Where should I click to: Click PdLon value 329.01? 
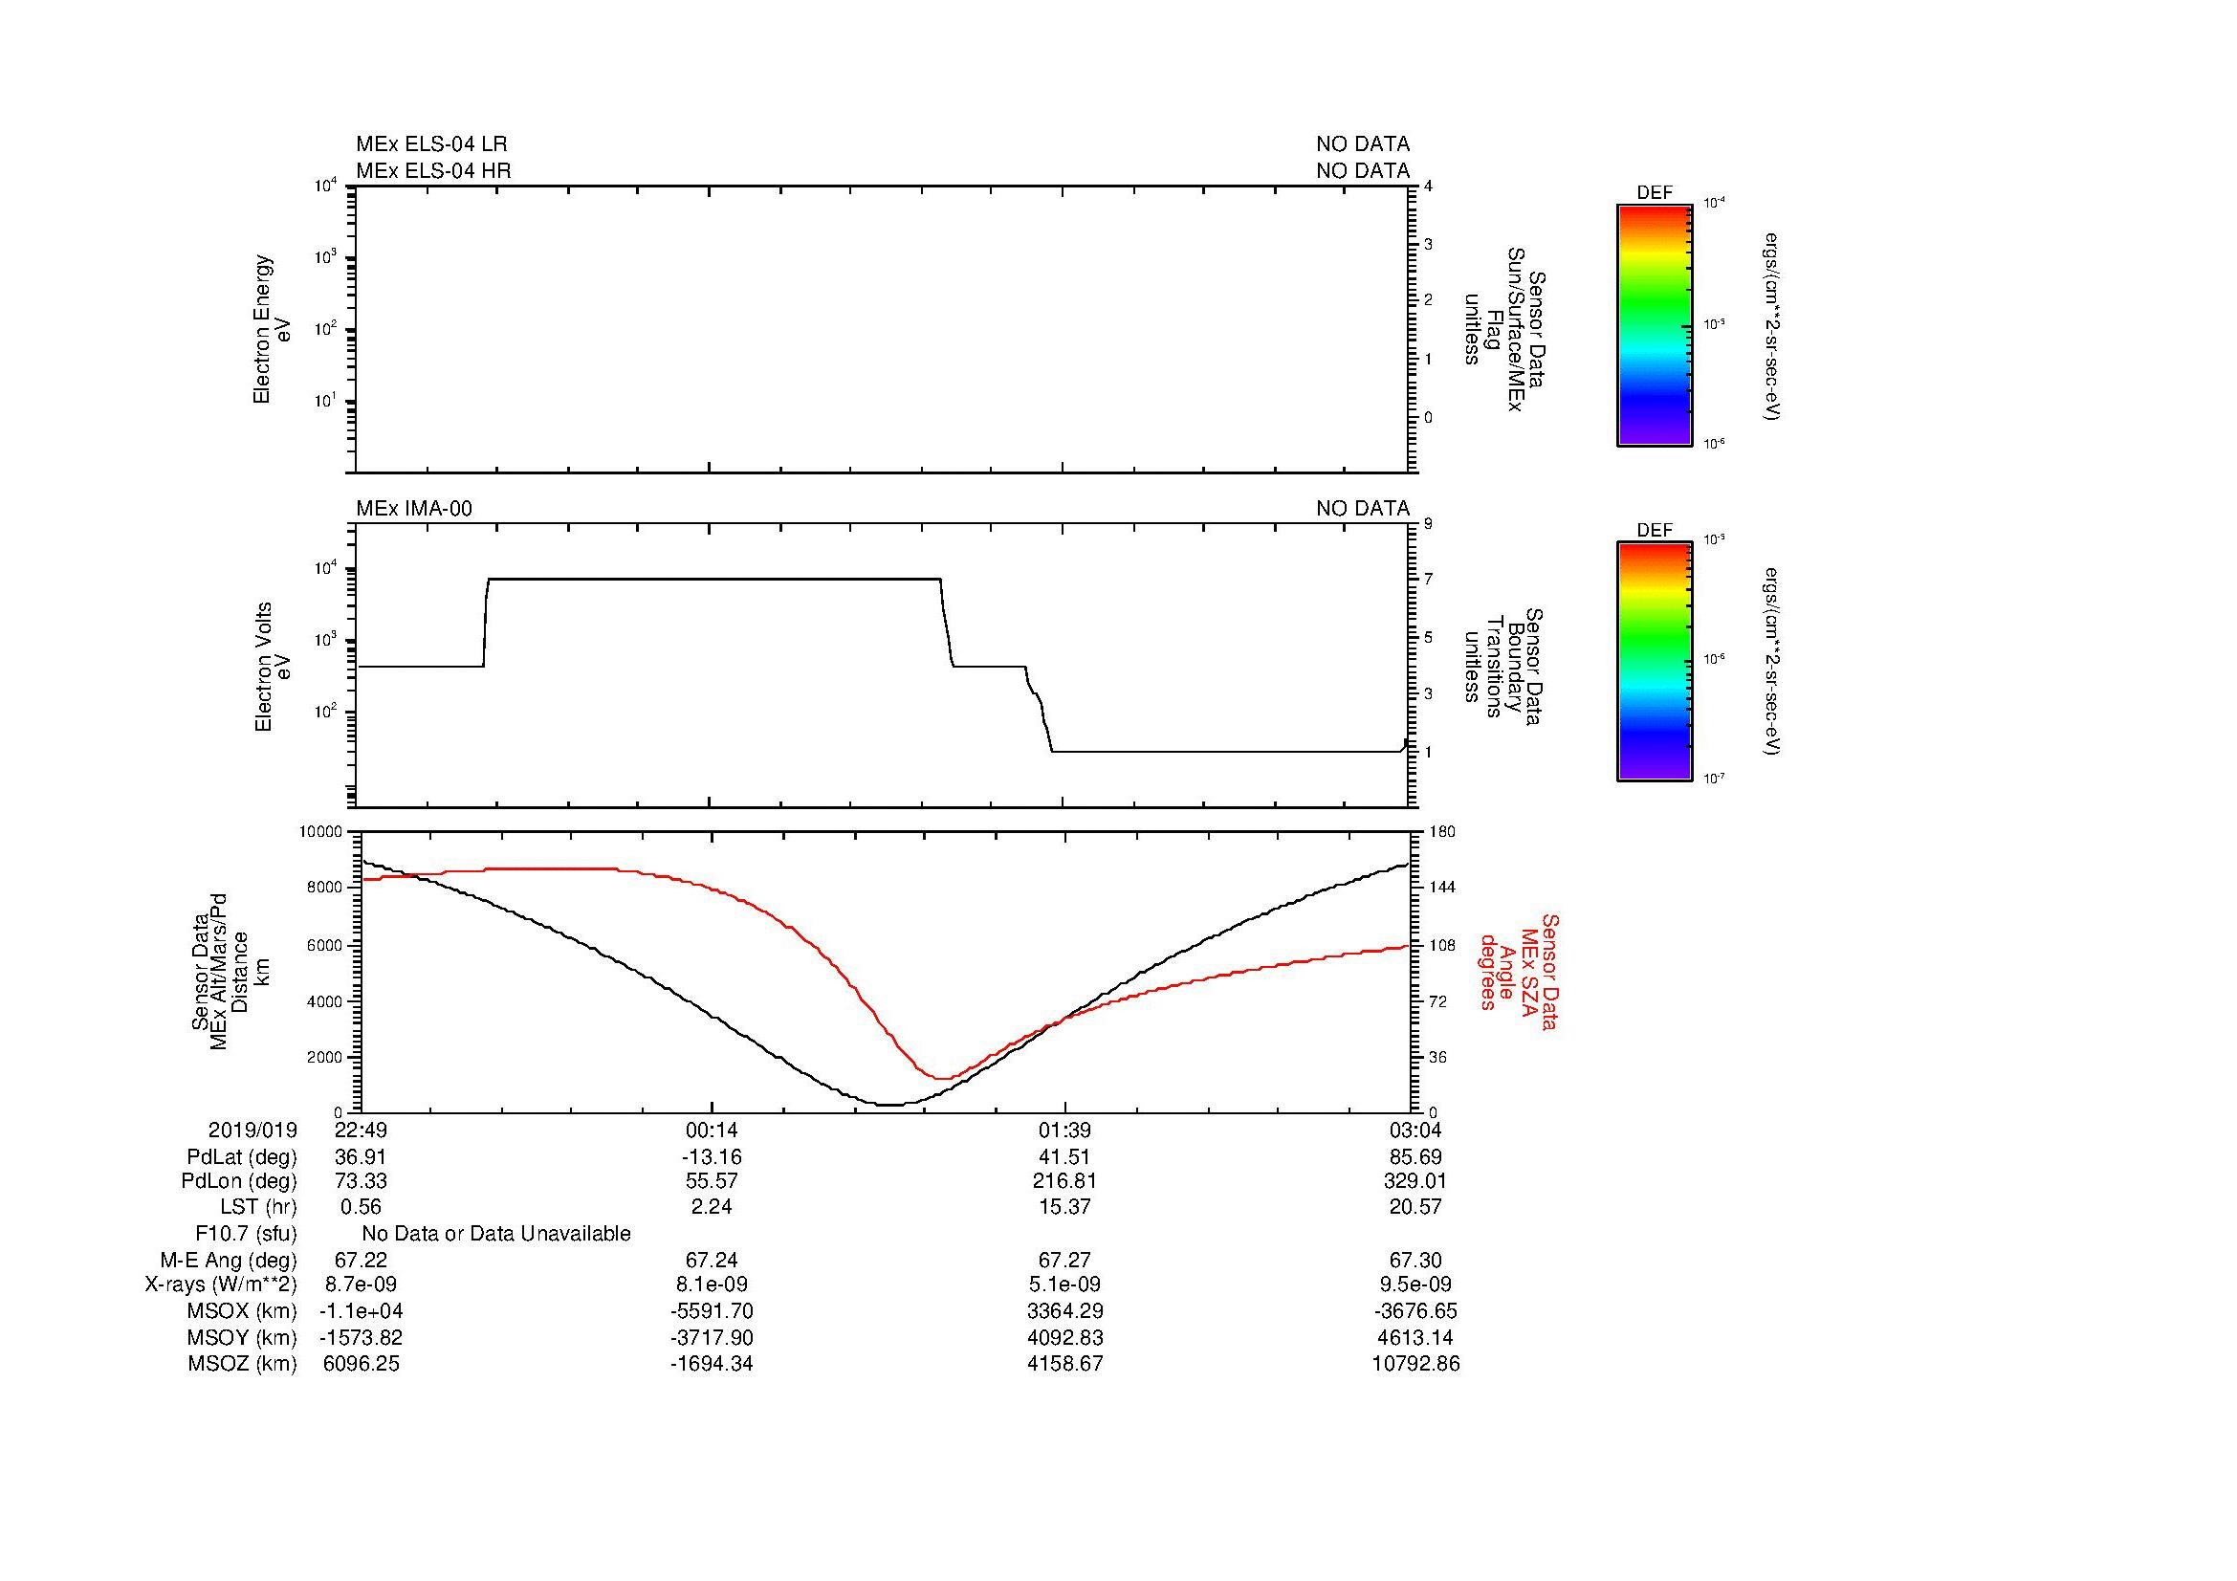click(1416, 1181)
